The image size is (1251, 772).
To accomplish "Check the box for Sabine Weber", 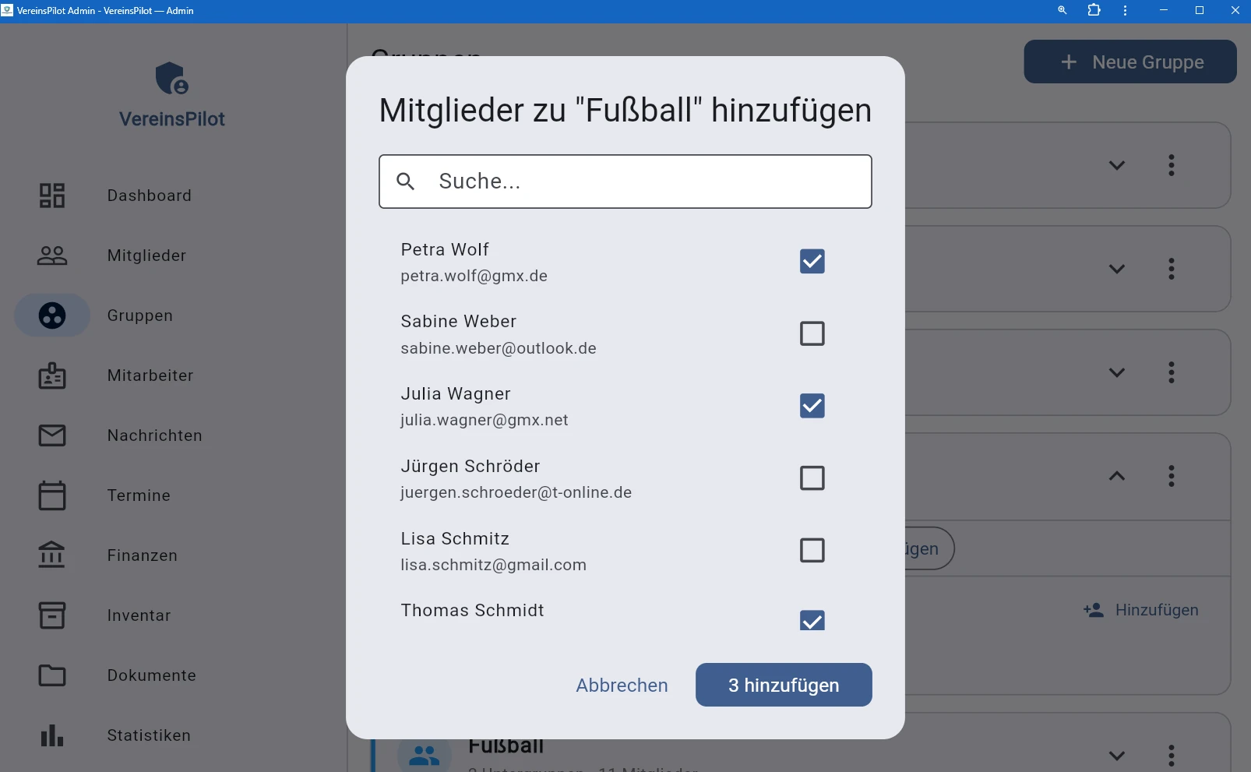I will (812, 333).
